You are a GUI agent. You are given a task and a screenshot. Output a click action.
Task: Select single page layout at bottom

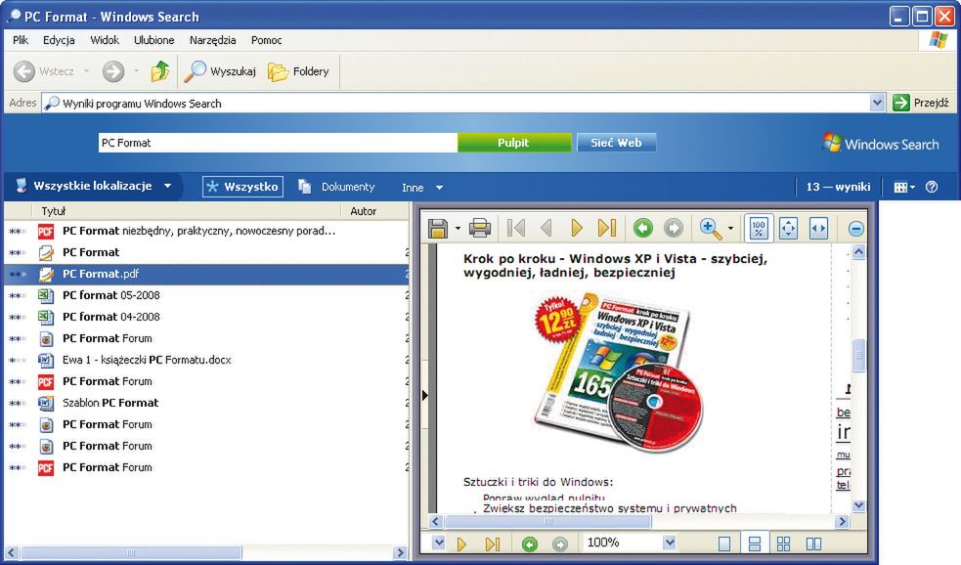pyautogui.click(x=723, y=543)
